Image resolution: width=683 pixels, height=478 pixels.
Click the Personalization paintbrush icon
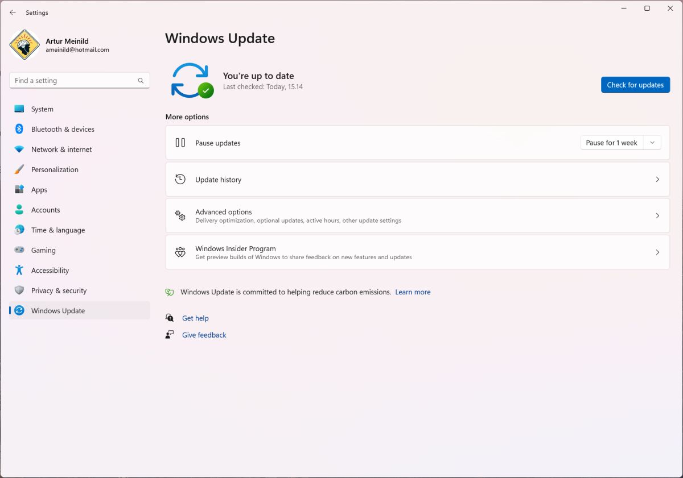coord(19,169)
